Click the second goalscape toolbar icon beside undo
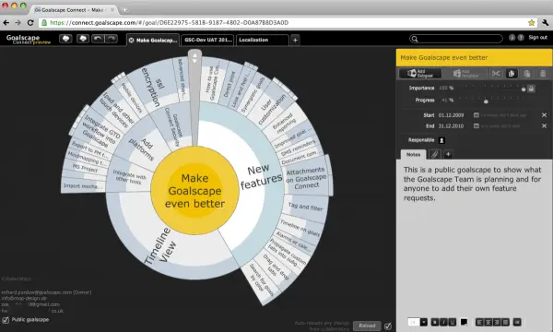The height and width of the screenshot is (332, 553). click(x=83, y=39)
